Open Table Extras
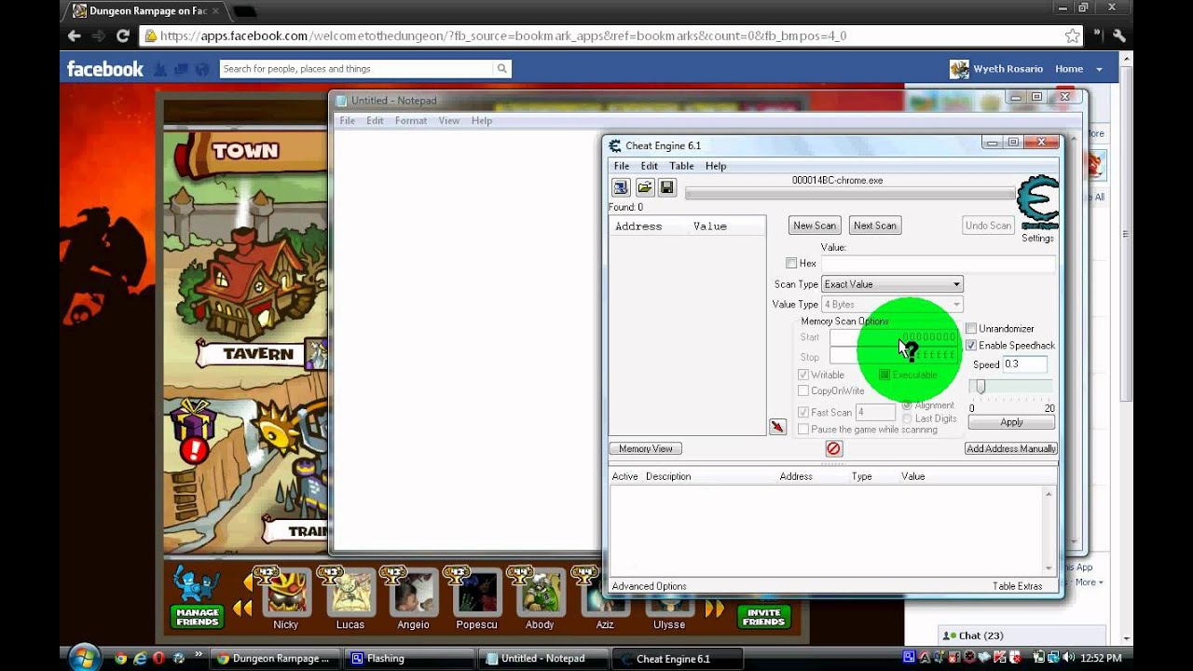Image resolution: width=1193 pixels, height=671 pixels. 1018,586
